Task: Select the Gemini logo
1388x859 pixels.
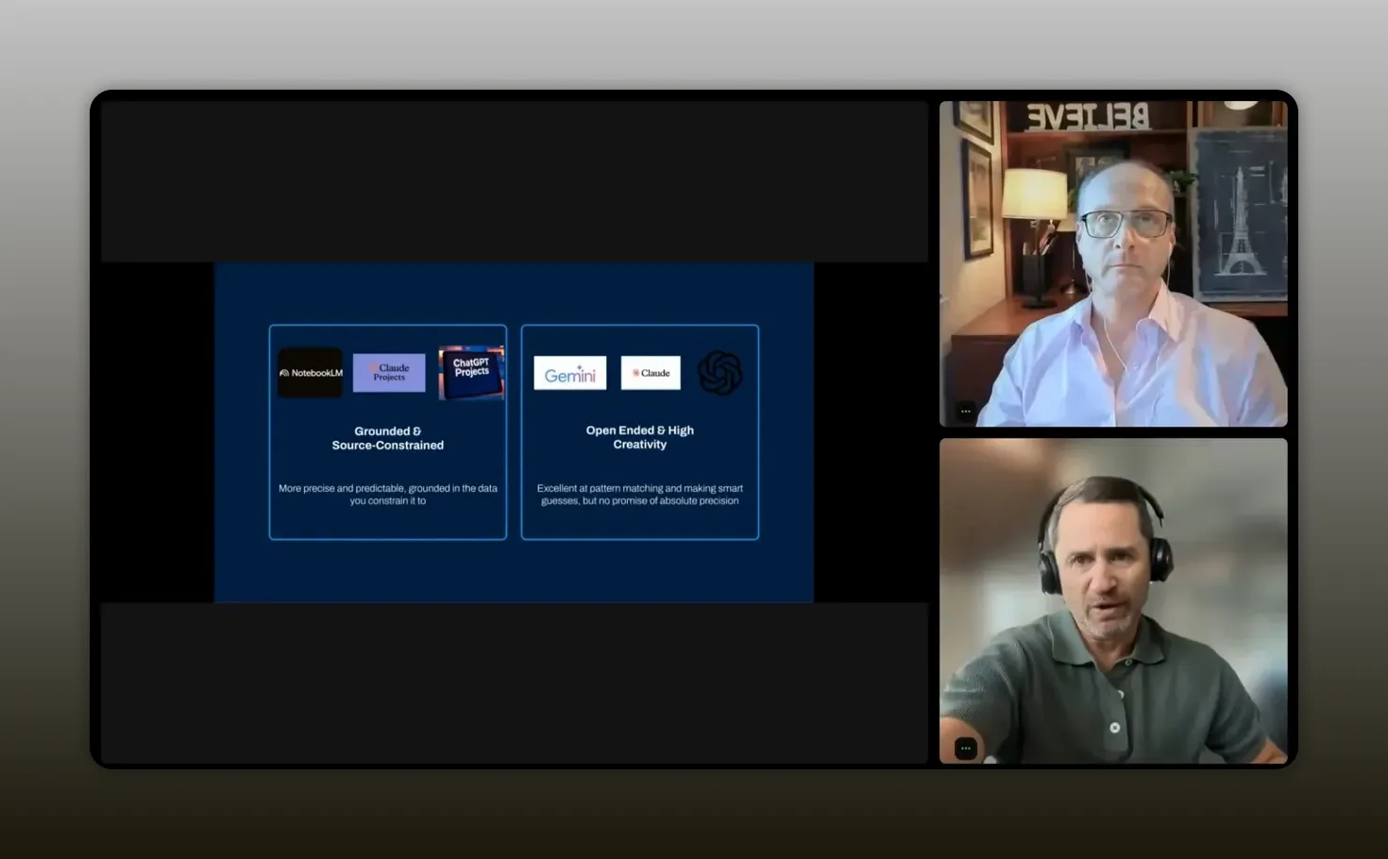Action: tap(570, 373)
